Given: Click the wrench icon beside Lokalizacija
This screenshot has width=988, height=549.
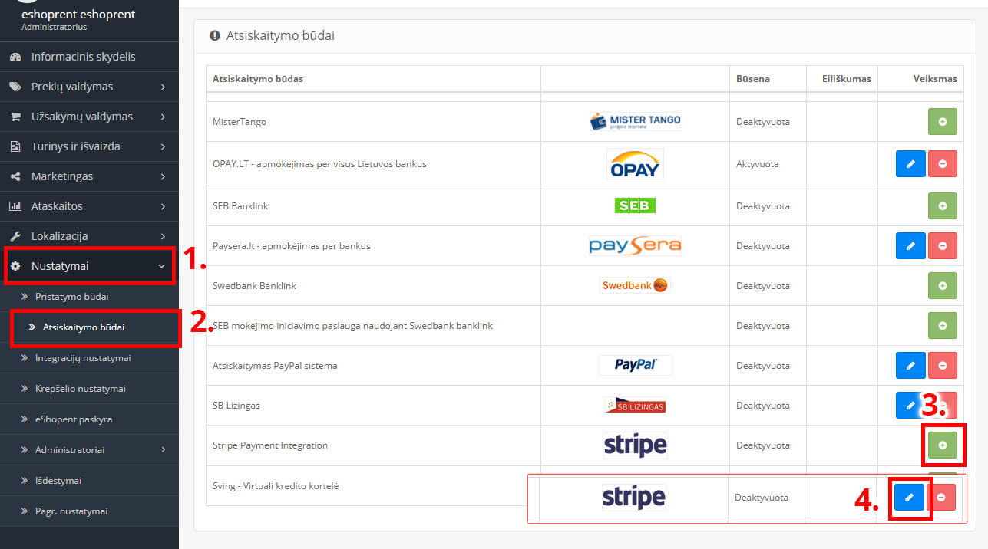Looking at the screenshot, I should pos(15,236).
